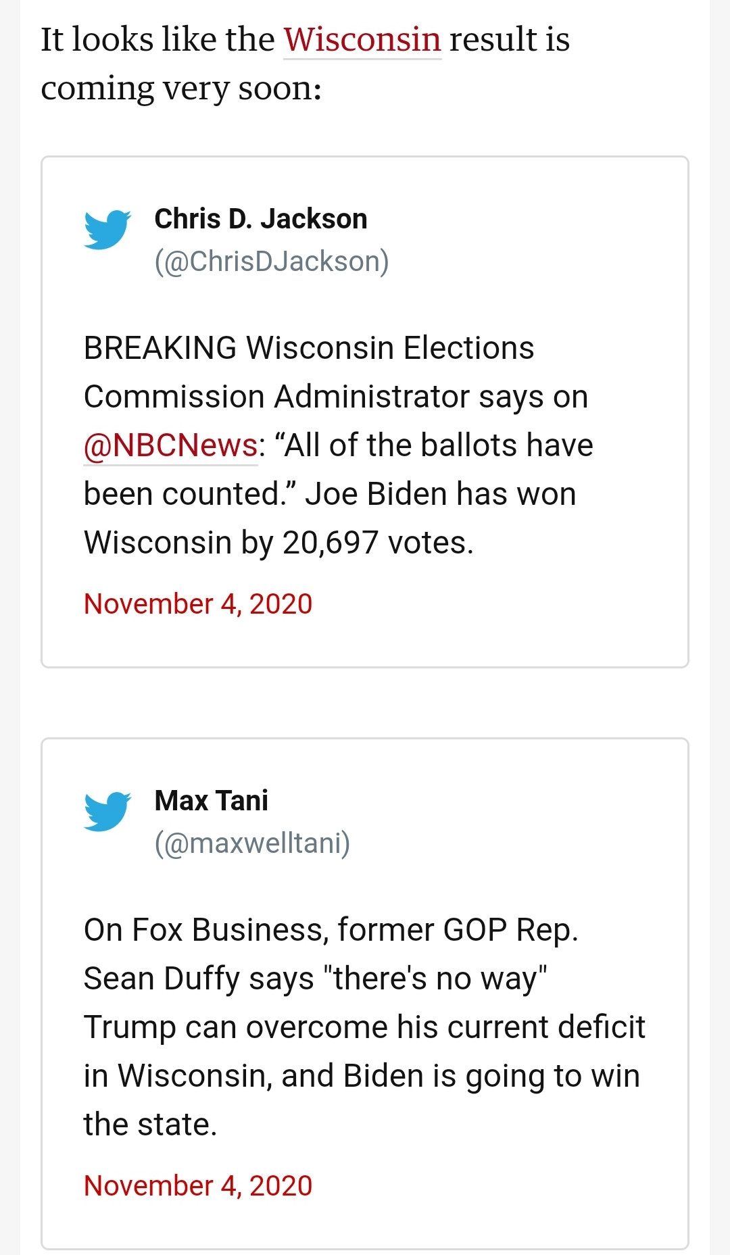730x1255 pixels.
Task: Open the @NBCNews mention link
Action: (170, 445)
